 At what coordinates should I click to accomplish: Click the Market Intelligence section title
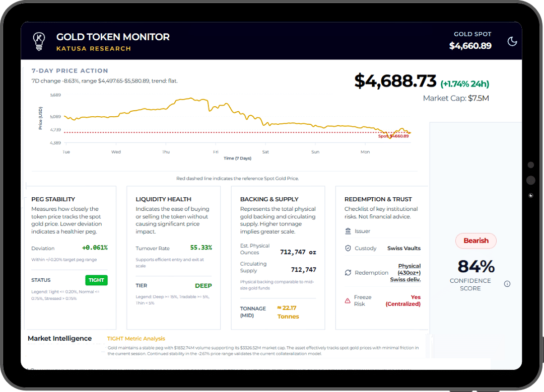pos(59,339)
